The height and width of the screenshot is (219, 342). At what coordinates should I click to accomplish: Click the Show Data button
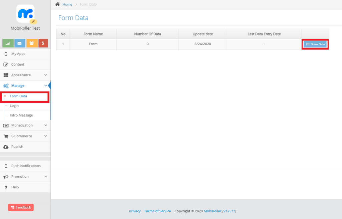click(x=315, y=44)
